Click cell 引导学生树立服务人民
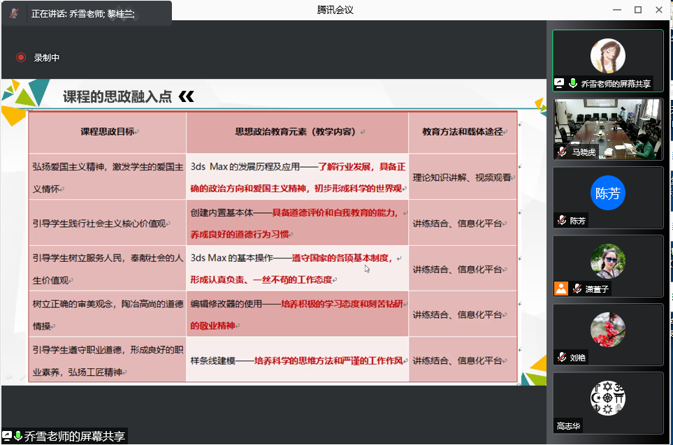This screenshot has height=445, width=673. tap(108, 269)
